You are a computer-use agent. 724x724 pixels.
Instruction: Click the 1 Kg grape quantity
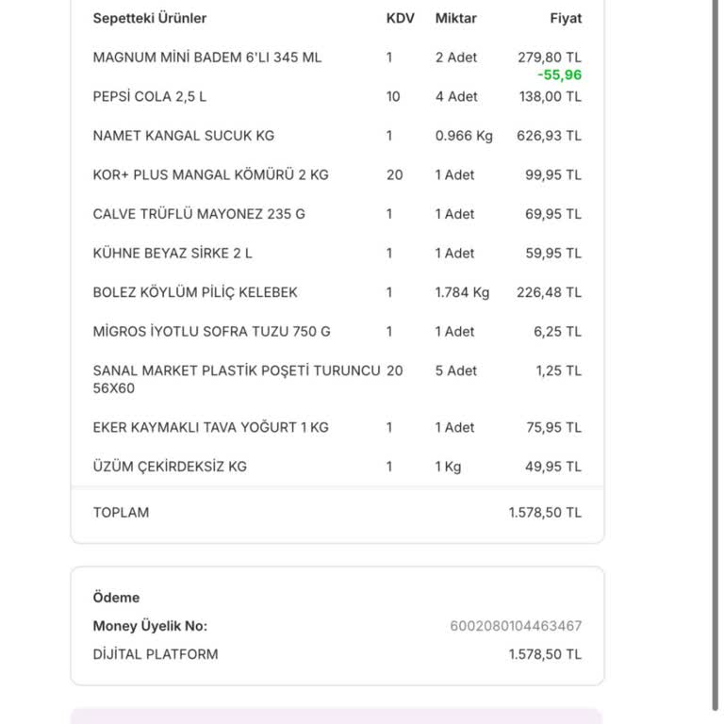point(448,467)
